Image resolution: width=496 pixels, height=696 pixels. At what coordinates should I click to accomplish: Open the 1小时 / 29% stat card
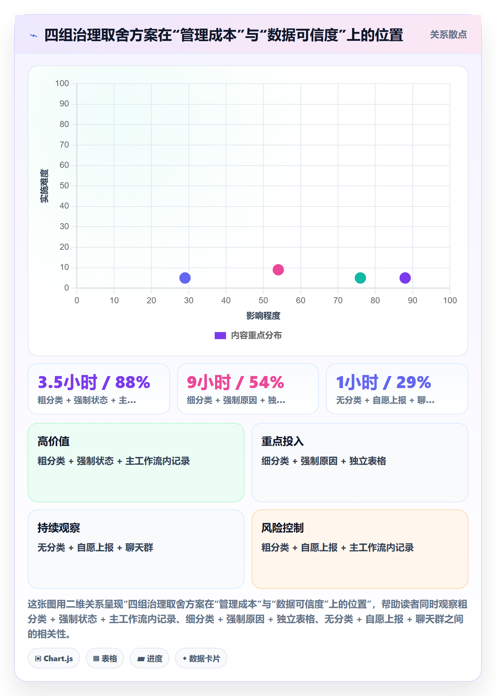pos(397,389)
